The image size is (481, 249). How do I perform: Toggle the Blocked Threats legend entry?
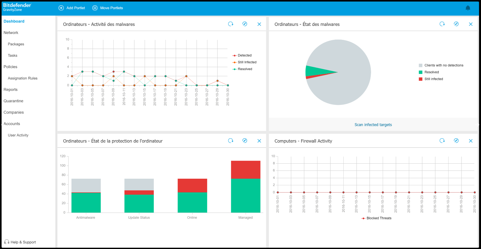click(376, 218)
